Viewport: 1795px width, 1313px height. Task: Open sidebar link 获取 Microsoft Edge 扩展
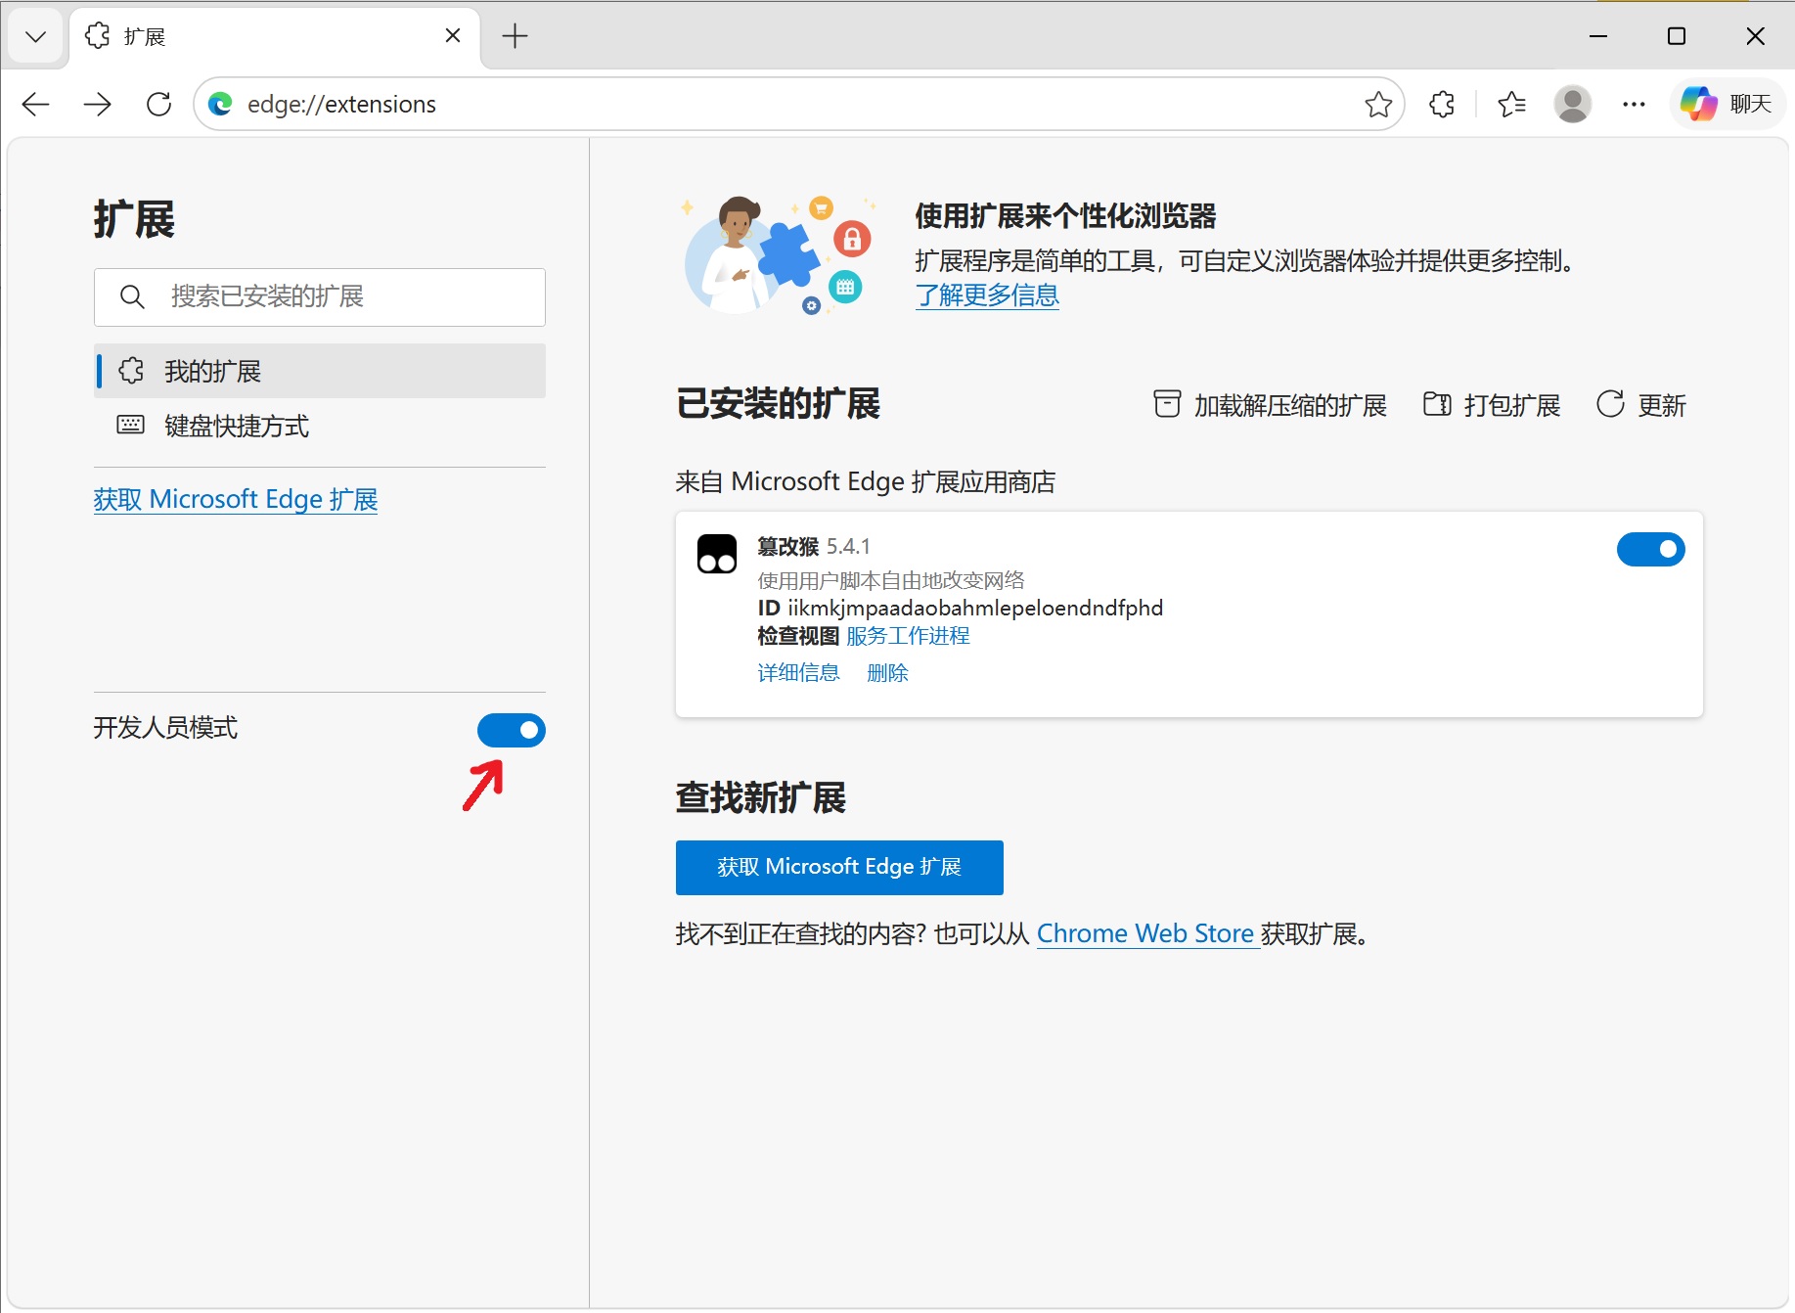click(236, 499)
